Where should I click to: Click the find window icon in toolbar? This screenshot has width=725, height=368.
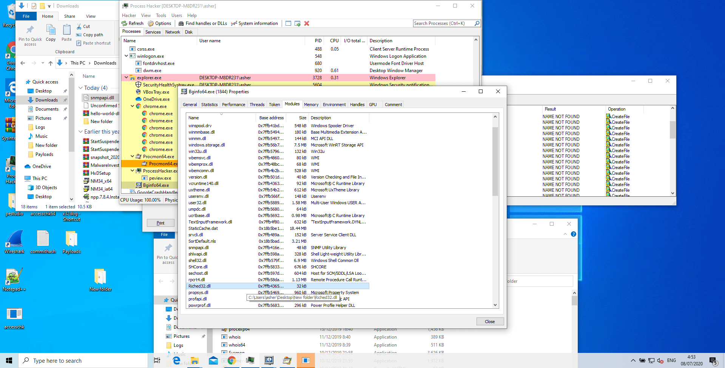pos(288,23)
